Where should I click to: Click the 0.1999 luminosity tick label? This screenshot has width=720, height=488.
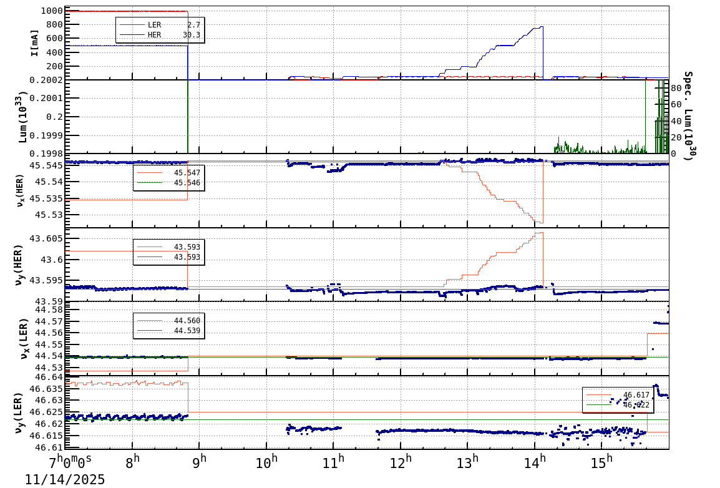[46, 135]
